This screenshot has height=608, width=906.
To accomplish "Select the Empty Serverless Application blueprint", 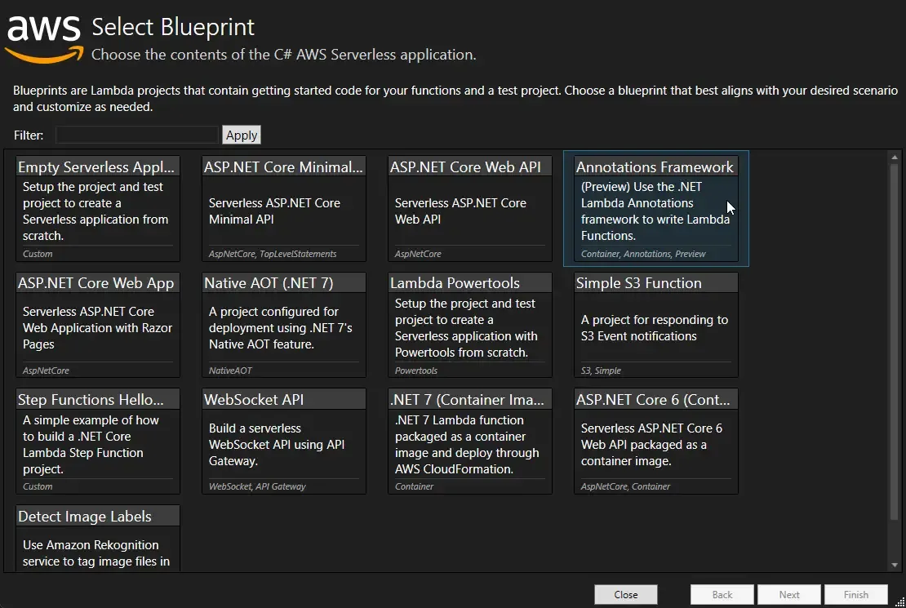I will [x=97, y=208].
